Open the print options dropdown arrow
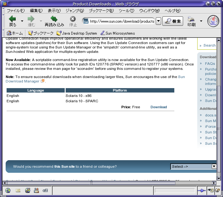The height and width of the screenshot is (197, 223). coord(201,21)
